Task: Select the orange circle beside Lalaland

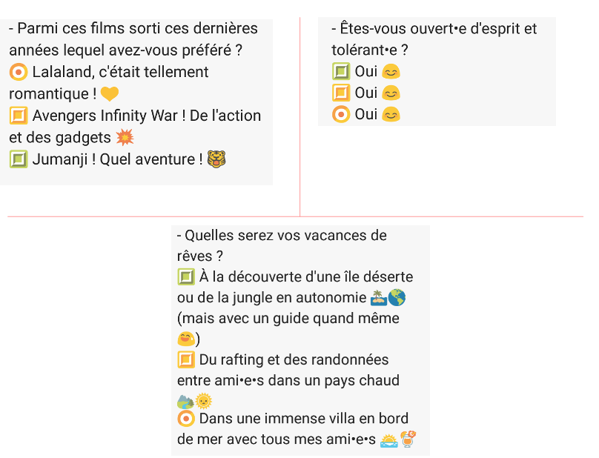Action: (x=19, y=72)
